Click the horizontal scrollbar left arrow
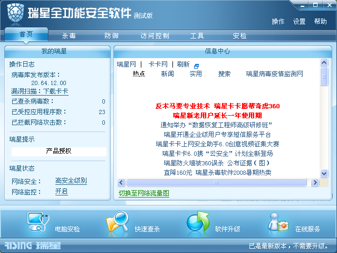337x253 pixels. [121, 183]
